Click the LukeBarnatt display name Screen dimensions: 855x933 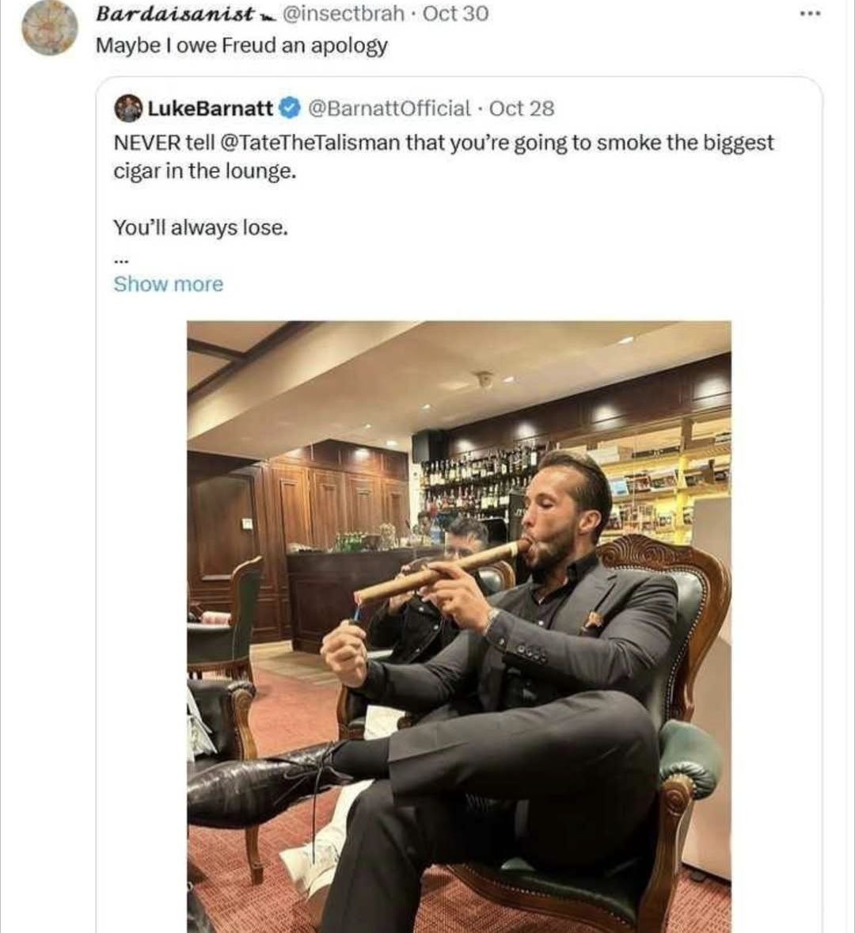pos(210,108)
